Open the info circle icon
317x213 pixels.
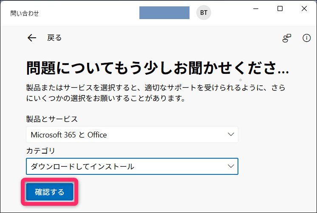tap(306, 38)
